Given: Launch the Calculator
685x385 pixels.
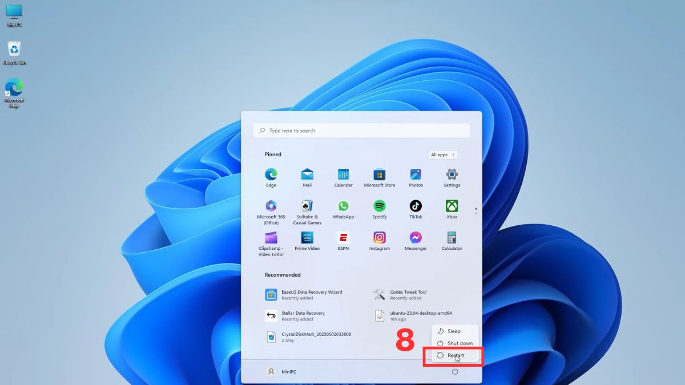Looking at the screenshot, I should pos(452,240).
